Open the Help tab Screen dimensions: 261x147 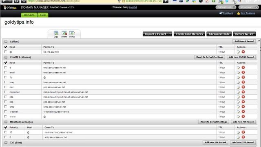43,15
